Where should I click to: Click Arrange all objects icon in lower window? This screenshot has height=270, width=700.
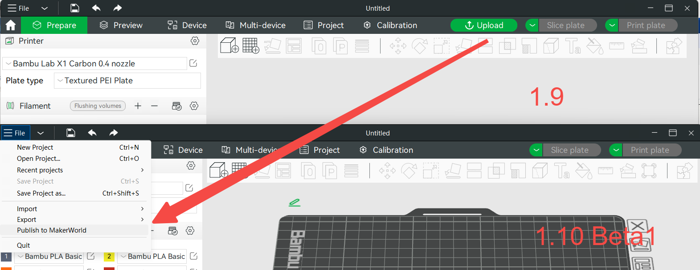pos(283,170)
